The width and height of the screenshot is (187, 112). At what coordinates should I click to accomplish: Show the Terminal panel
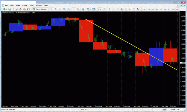[28, 9]
